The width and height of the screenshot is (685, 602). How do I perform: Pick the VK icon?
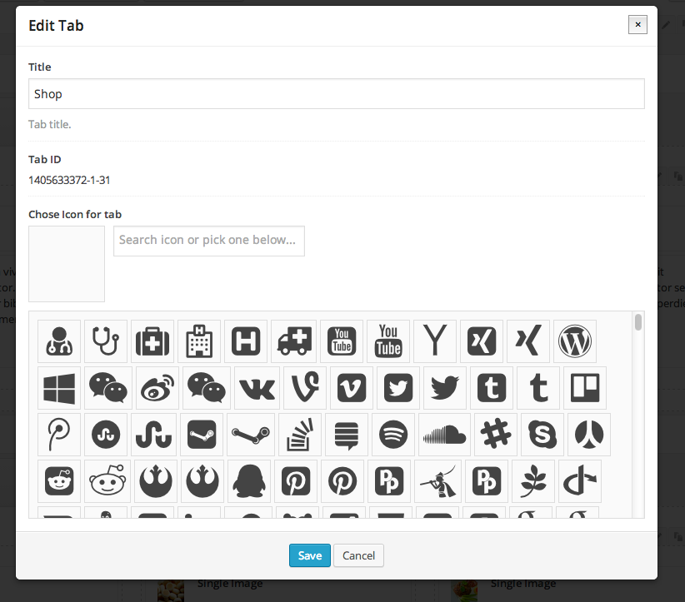(x=257, y=387)
